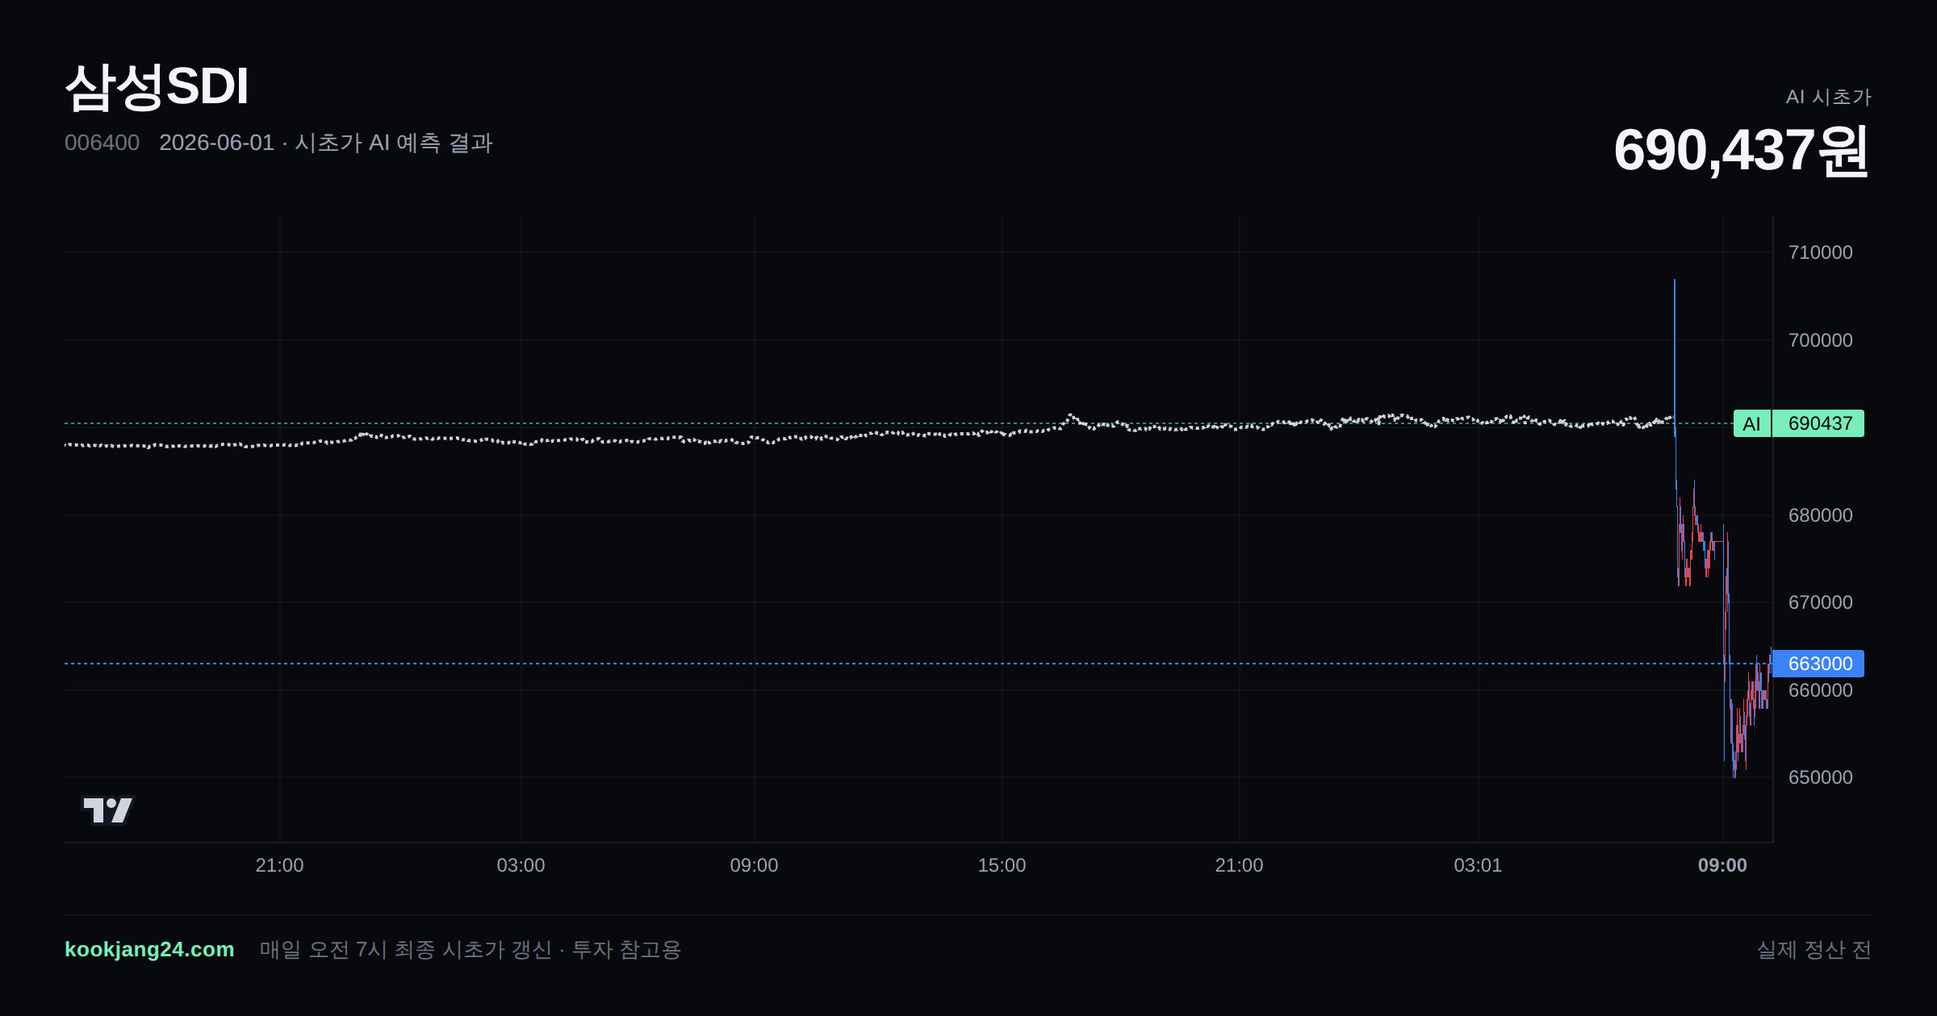Click the green AI price tag
The height and width of the screenshot is (1016, 1937).
[1751, 423]
